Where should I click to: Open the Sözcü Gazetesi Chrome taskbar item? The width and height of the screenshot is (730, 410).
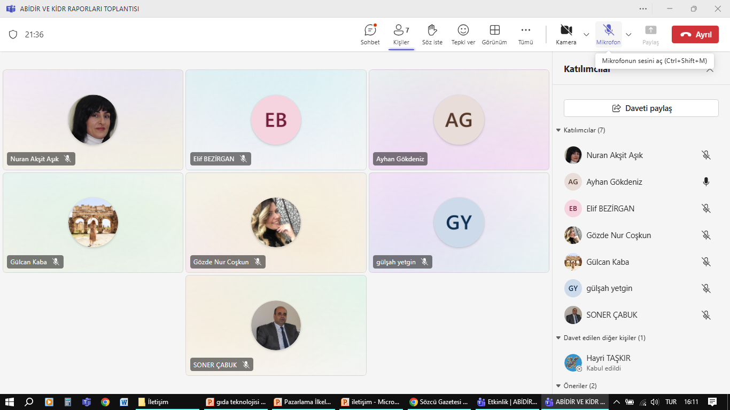[439, 402]
